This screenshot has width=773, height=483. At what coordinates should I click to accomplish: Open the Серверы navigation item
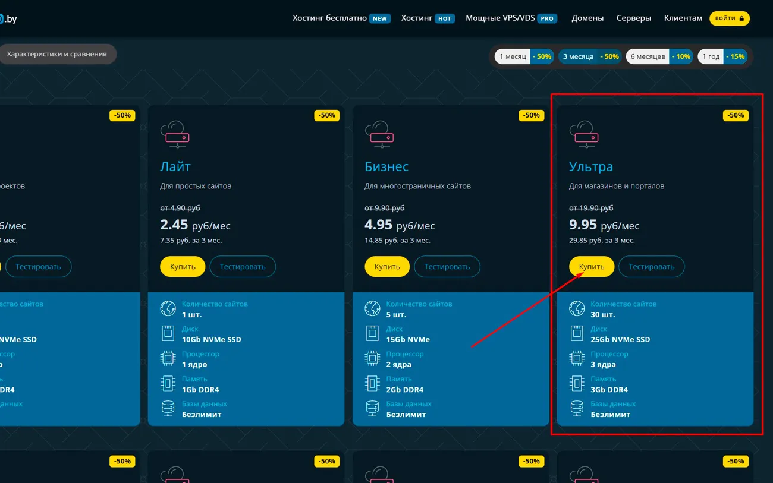pos(634,18)
